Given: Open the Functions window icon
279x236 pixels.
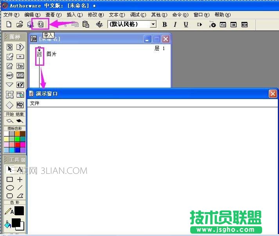Looking at the screenshot, I should pos(223,25).
